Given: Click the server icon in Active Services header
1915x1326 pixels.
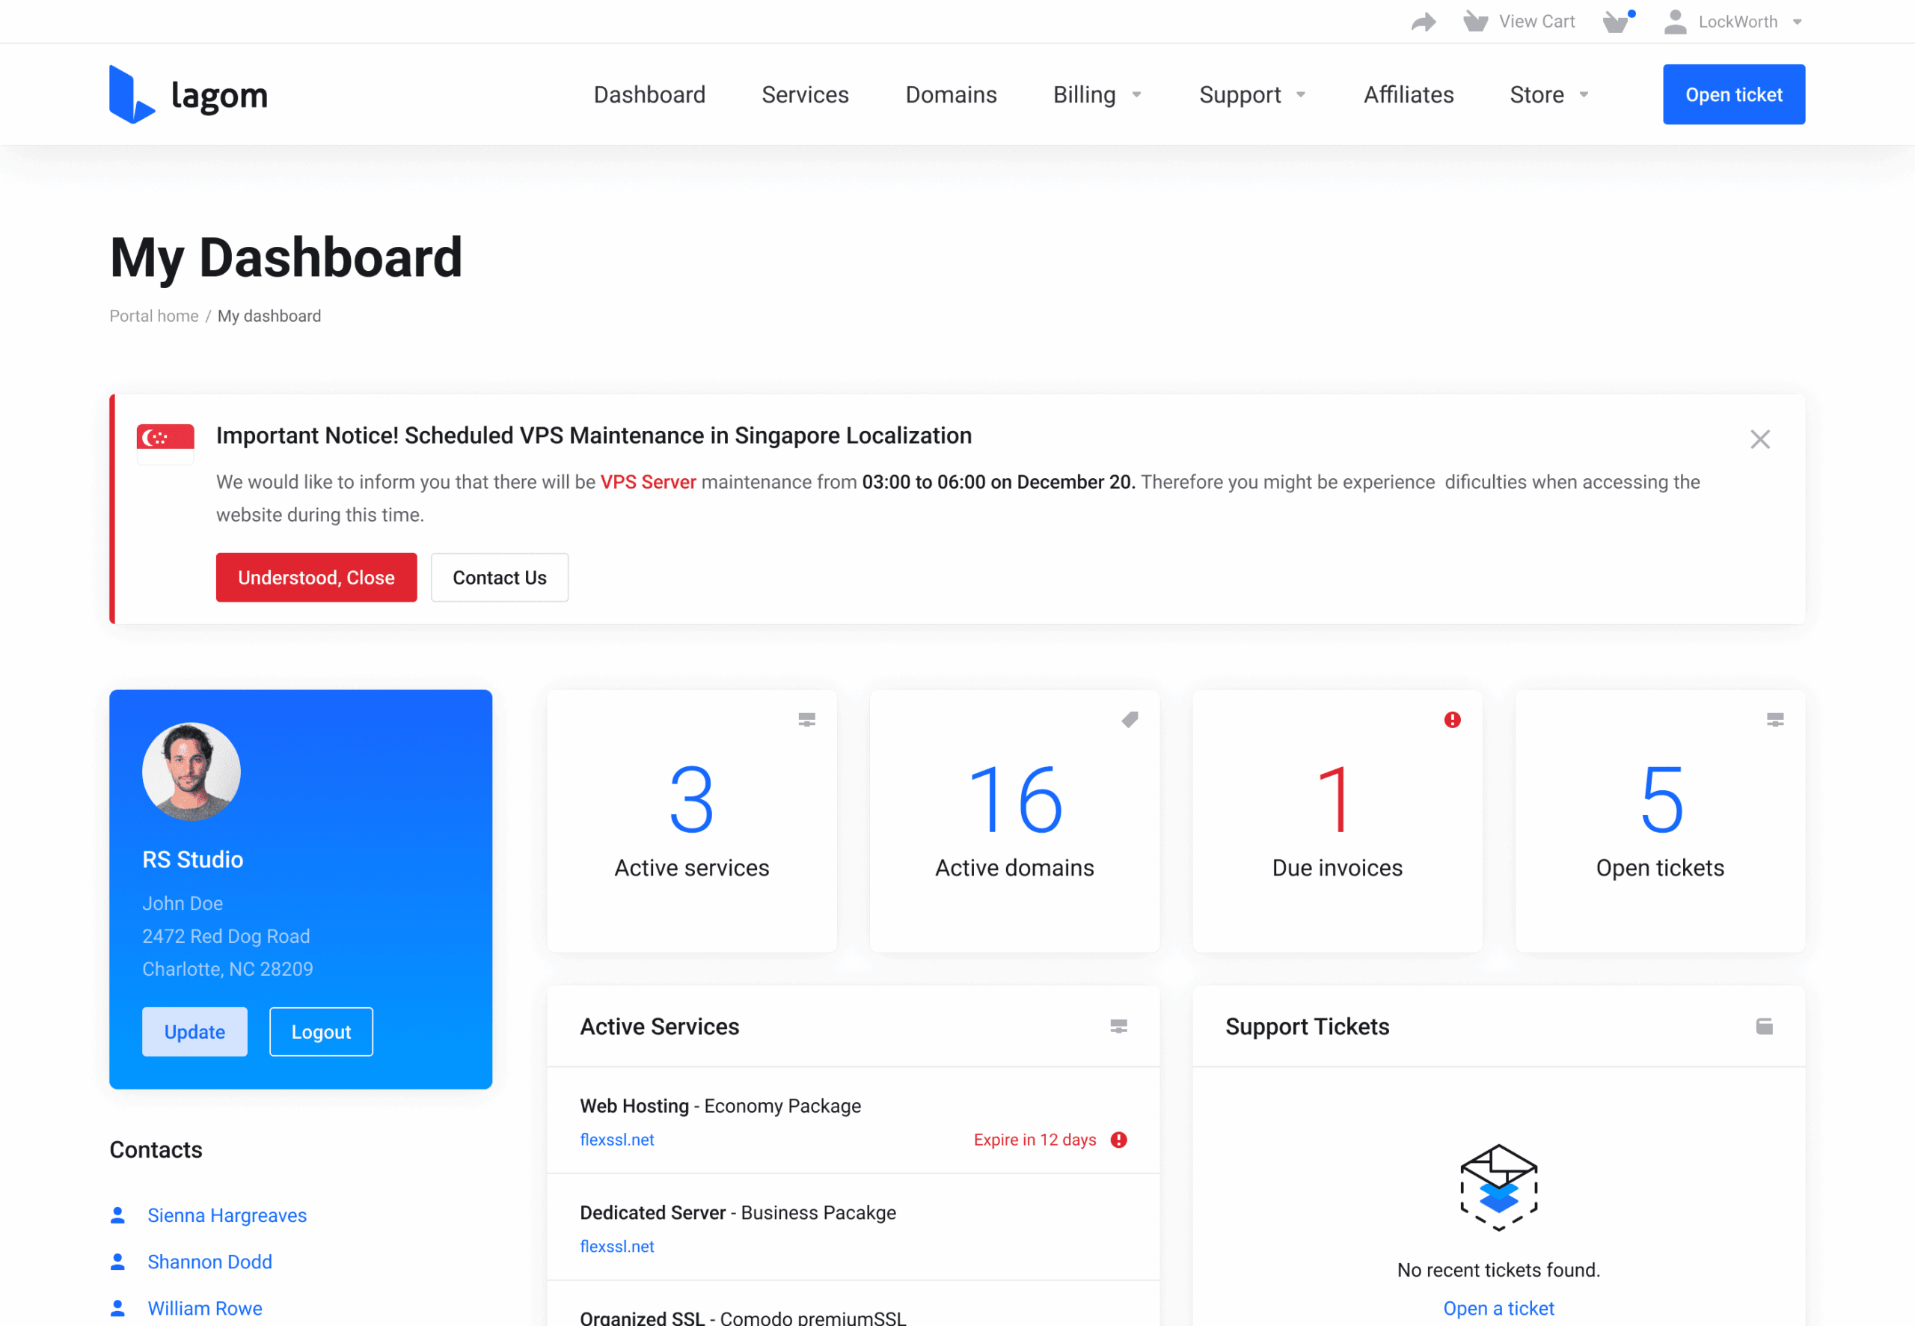Looking at the screenshot, I should point(1118,1026).
